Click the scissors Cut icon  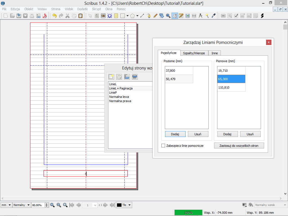coord(67,16)
